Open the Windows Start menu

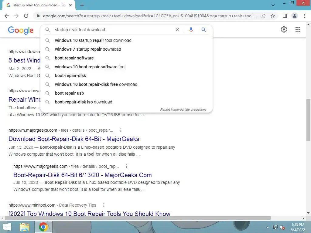pos(7,227)
